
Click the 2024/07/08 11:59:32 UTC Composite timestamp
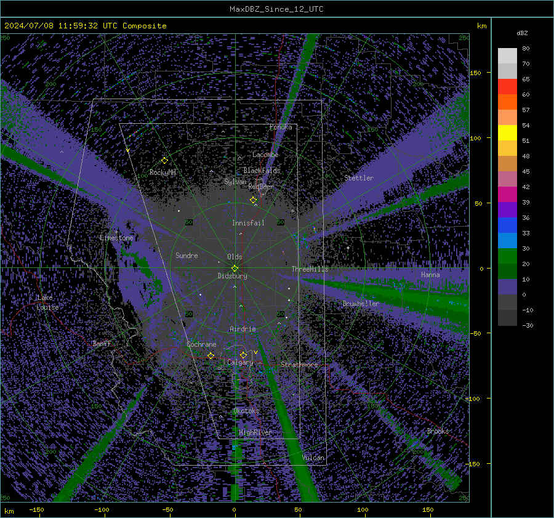coord(85,26)
